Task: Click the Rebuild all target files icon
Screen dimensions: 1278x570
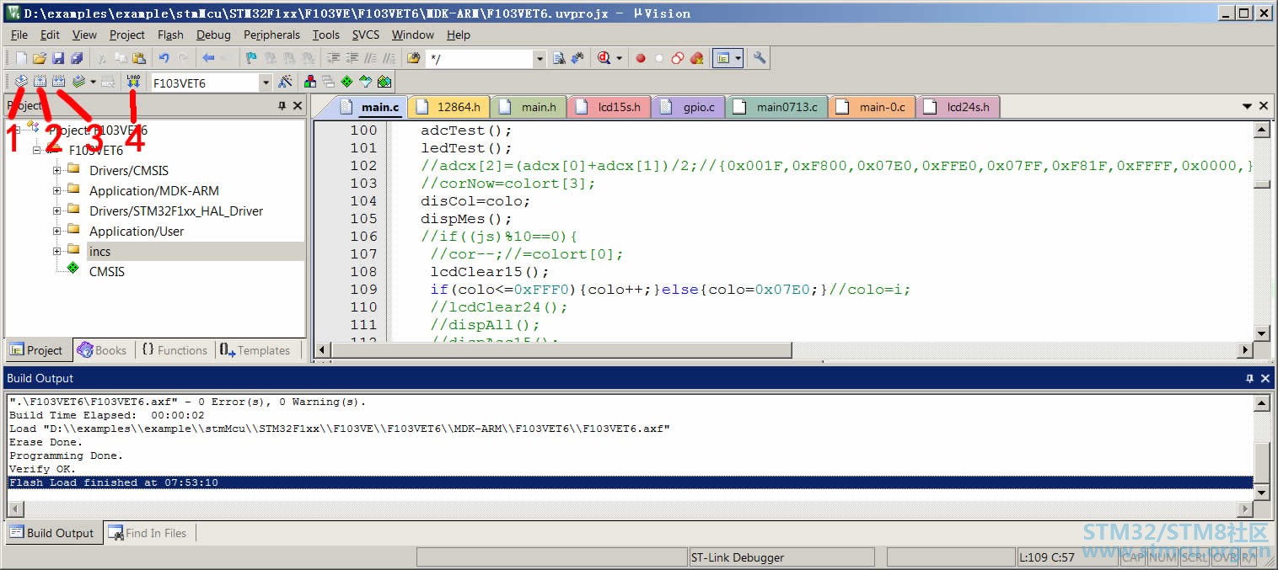Action: click(x=58, y=82)
